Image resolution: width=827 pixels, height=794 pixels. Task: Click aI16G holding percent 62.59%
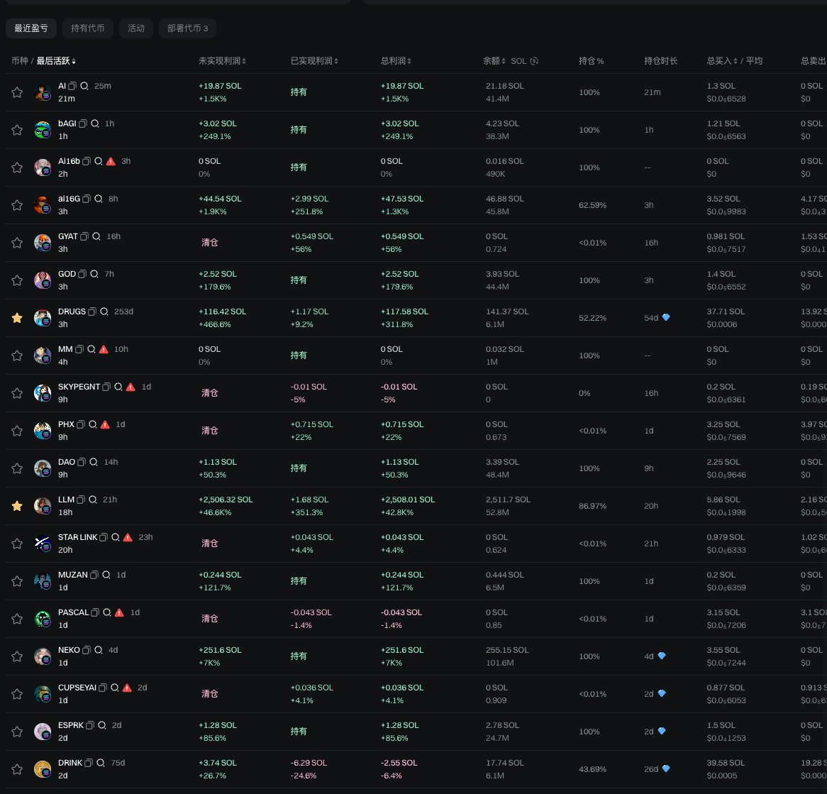(592, 205)
